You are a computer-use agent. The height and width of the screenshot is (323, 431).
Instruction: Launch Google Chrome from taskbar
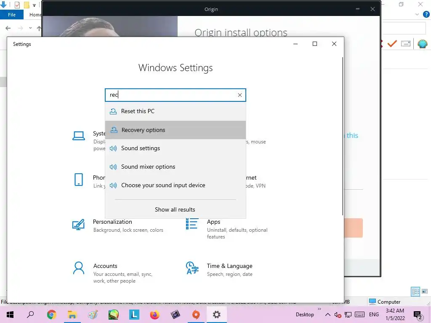pos(51,315)
